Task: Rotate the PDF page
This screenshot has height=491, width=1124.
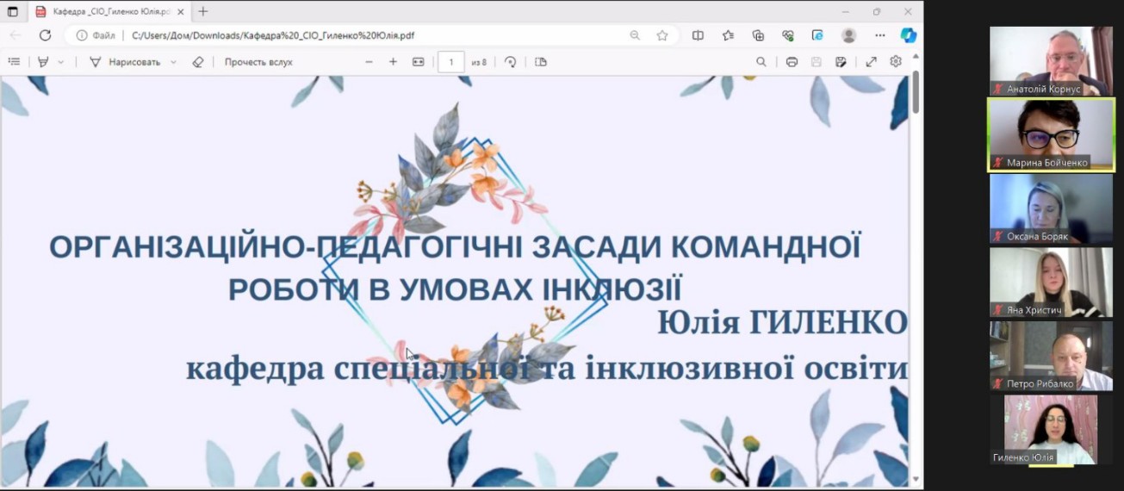Action: point(511,62)
